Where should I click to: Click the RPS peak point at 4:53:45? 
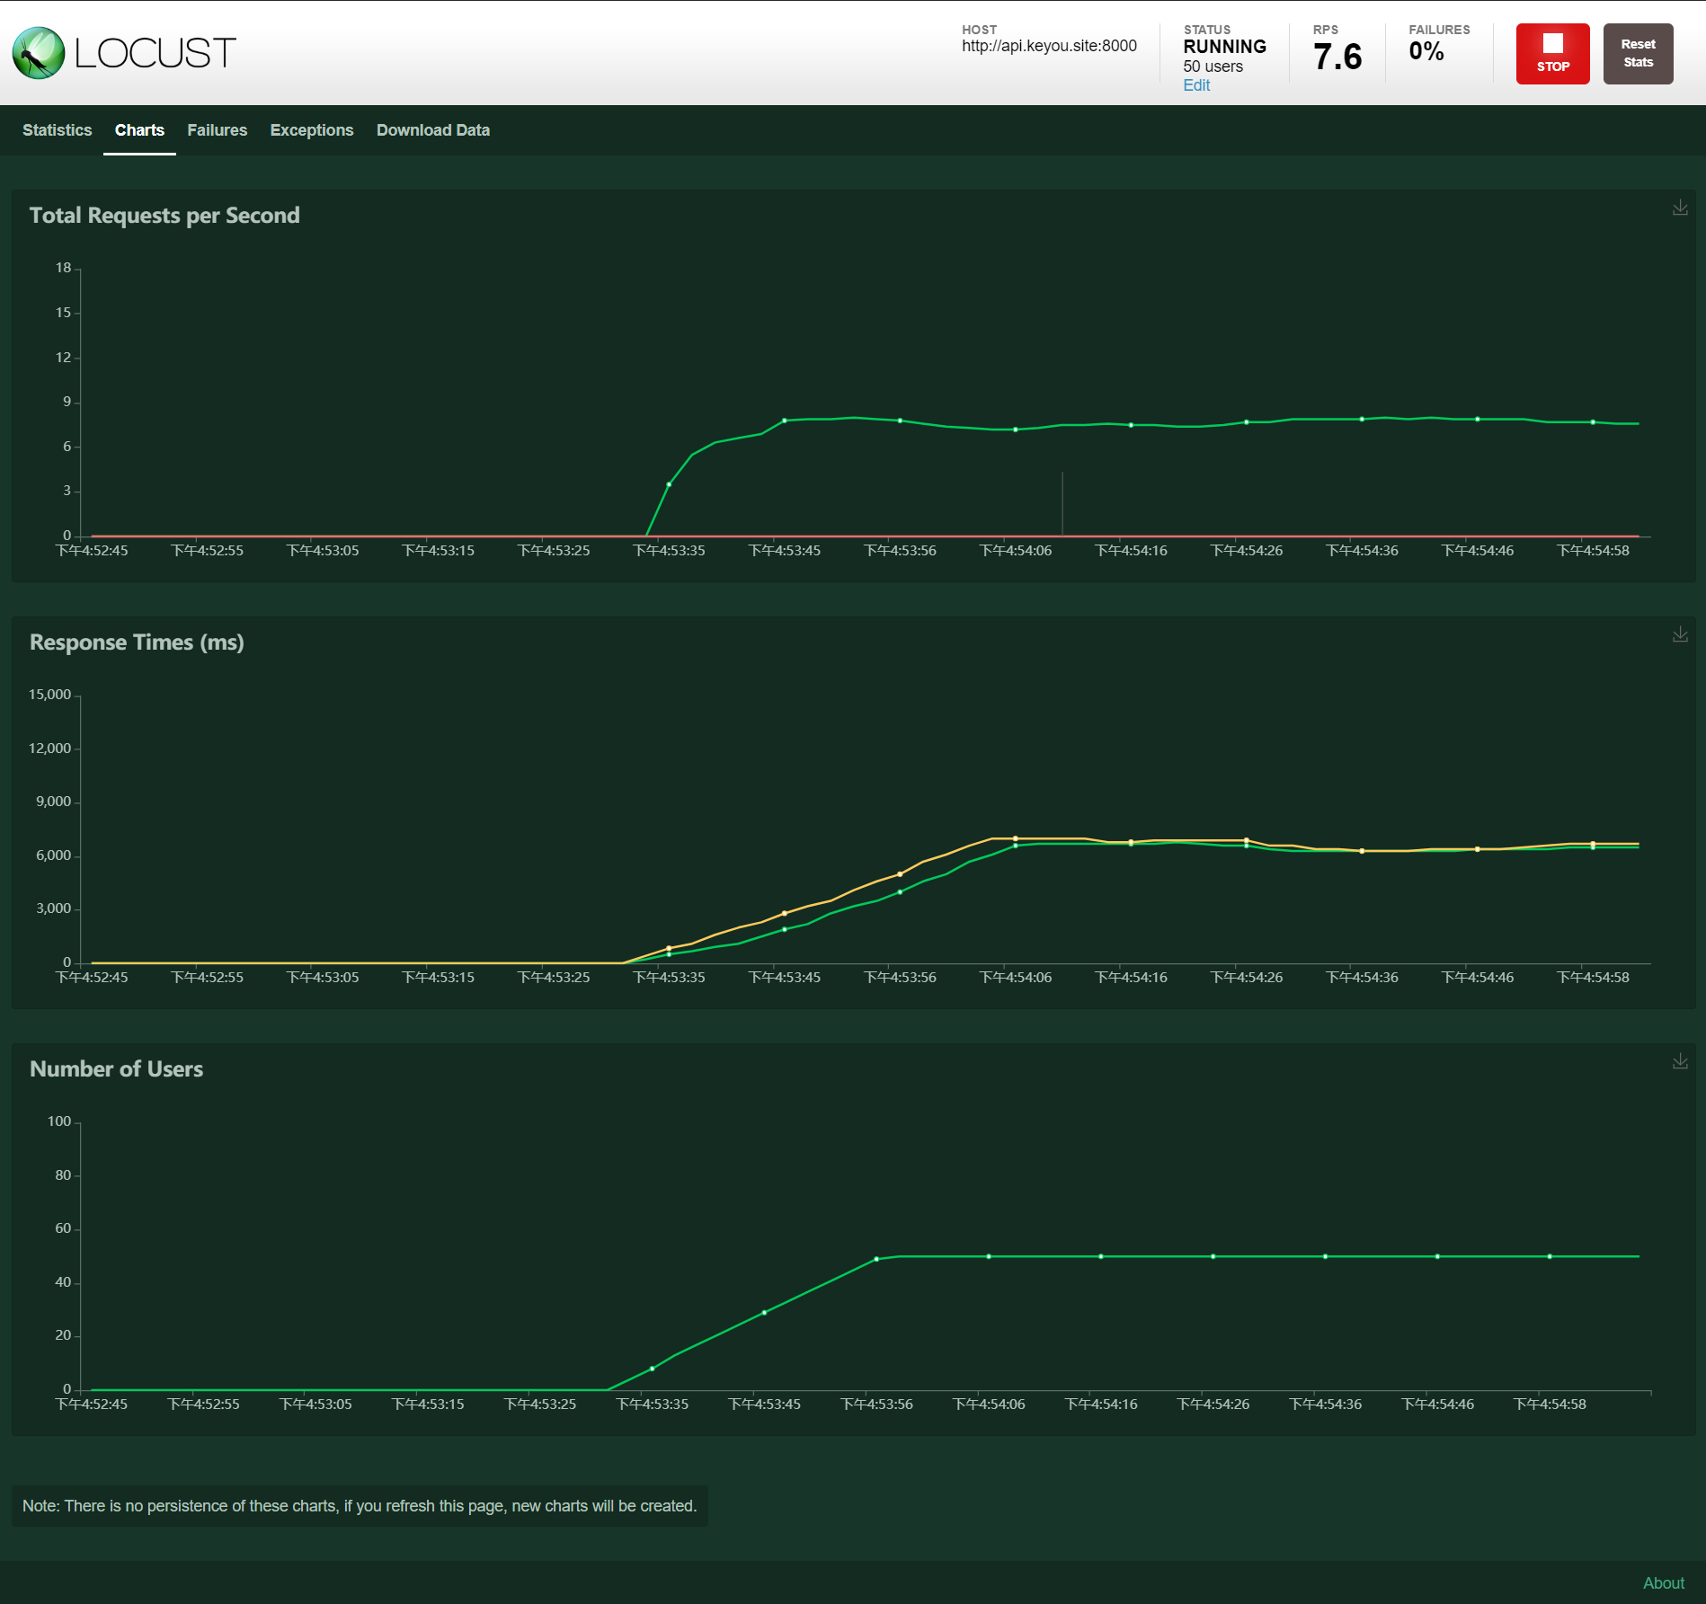click(785, 421)
